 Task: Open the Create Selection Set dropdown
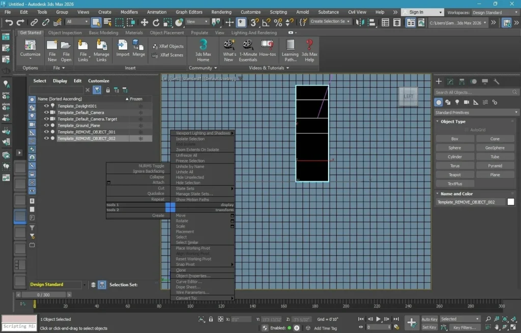point(330,21)
